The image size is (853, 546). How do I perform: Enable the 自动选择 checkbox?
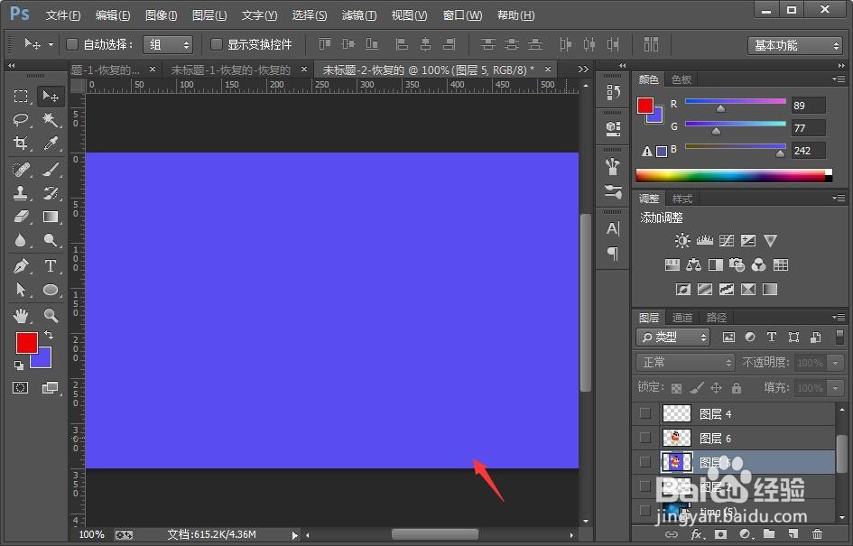point(72,44)
